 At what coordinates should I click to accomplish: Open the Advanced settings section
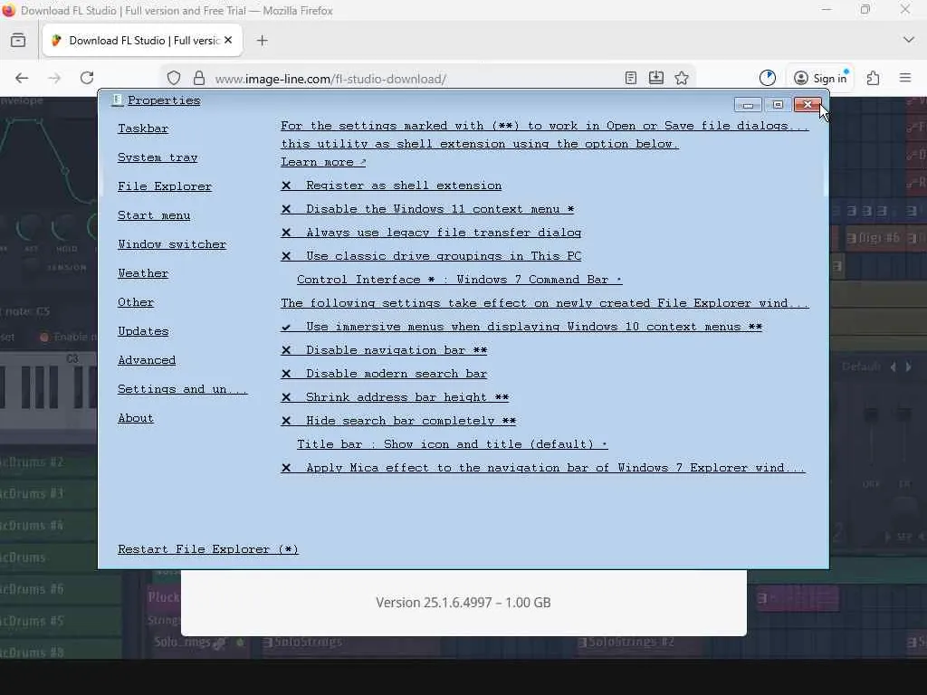click(x=147, y=360)
